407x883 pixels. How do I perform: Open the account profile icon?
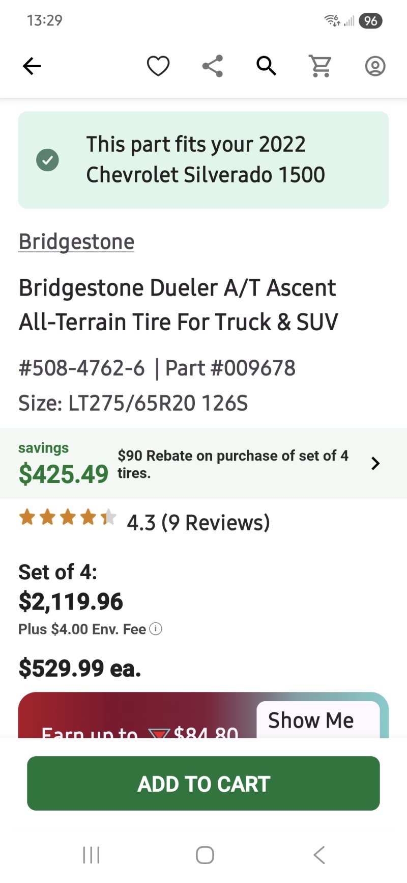tap(375, 66)
